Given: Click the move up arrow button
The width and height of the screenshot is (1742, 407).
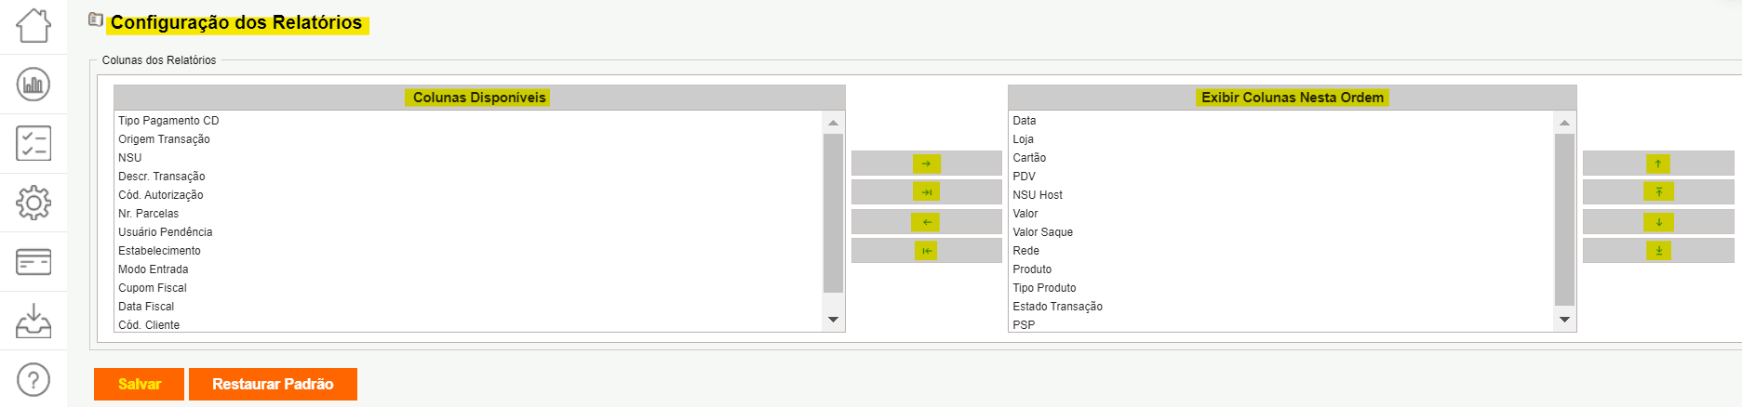Looking at the screenshot, I should [1658, 164].
